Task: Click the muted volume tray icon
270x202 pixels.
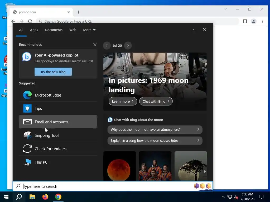Action: 236,197
